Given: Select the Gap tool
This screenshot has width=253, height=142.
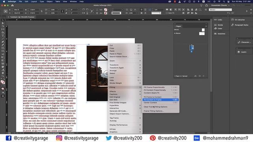Looking at the screenshot, I should click(3, 29).
